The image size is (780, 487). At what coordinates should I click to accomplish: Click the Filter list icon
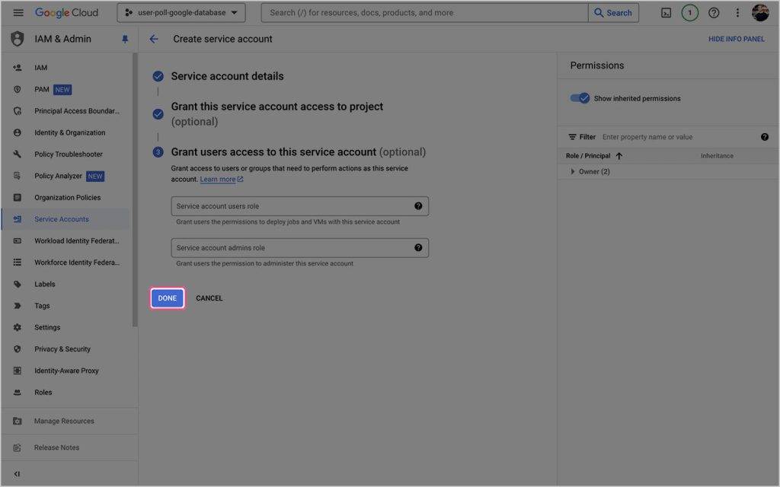point(573,137)
